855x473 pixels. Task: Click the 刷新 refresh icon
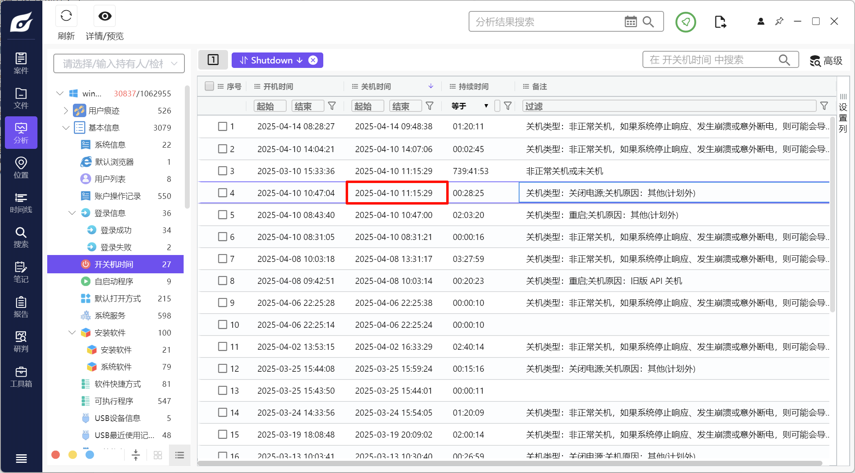[x=66, y=16]
